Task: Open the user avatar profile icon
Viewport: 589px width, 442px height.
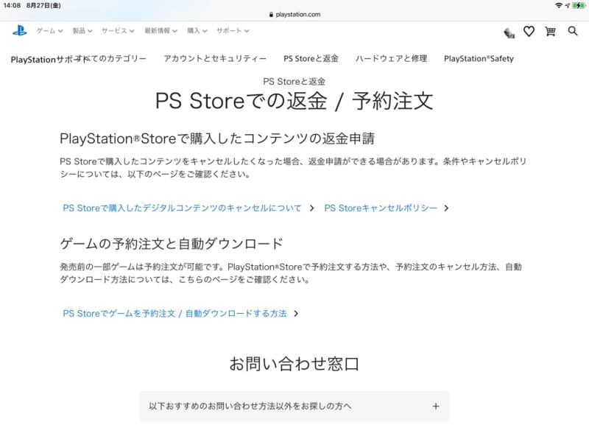Action: (x=509, y=32)
